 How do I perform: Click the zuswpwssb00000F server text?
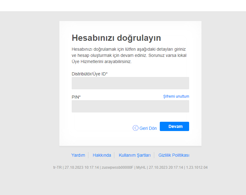[117, 167]
